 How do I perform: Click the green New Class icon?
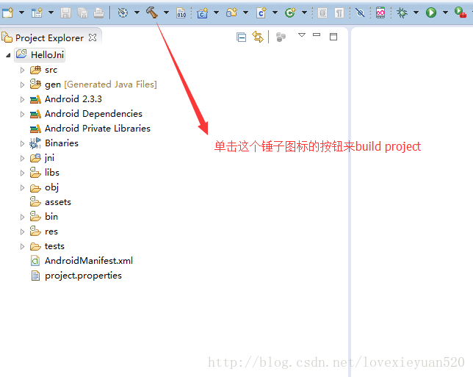[x=290, y=12]
